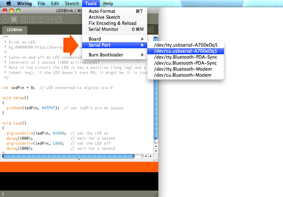Select /dev/tty.Bluetooth-Modem port
This screenshot has width=283, height=197.
click(186, 69)
